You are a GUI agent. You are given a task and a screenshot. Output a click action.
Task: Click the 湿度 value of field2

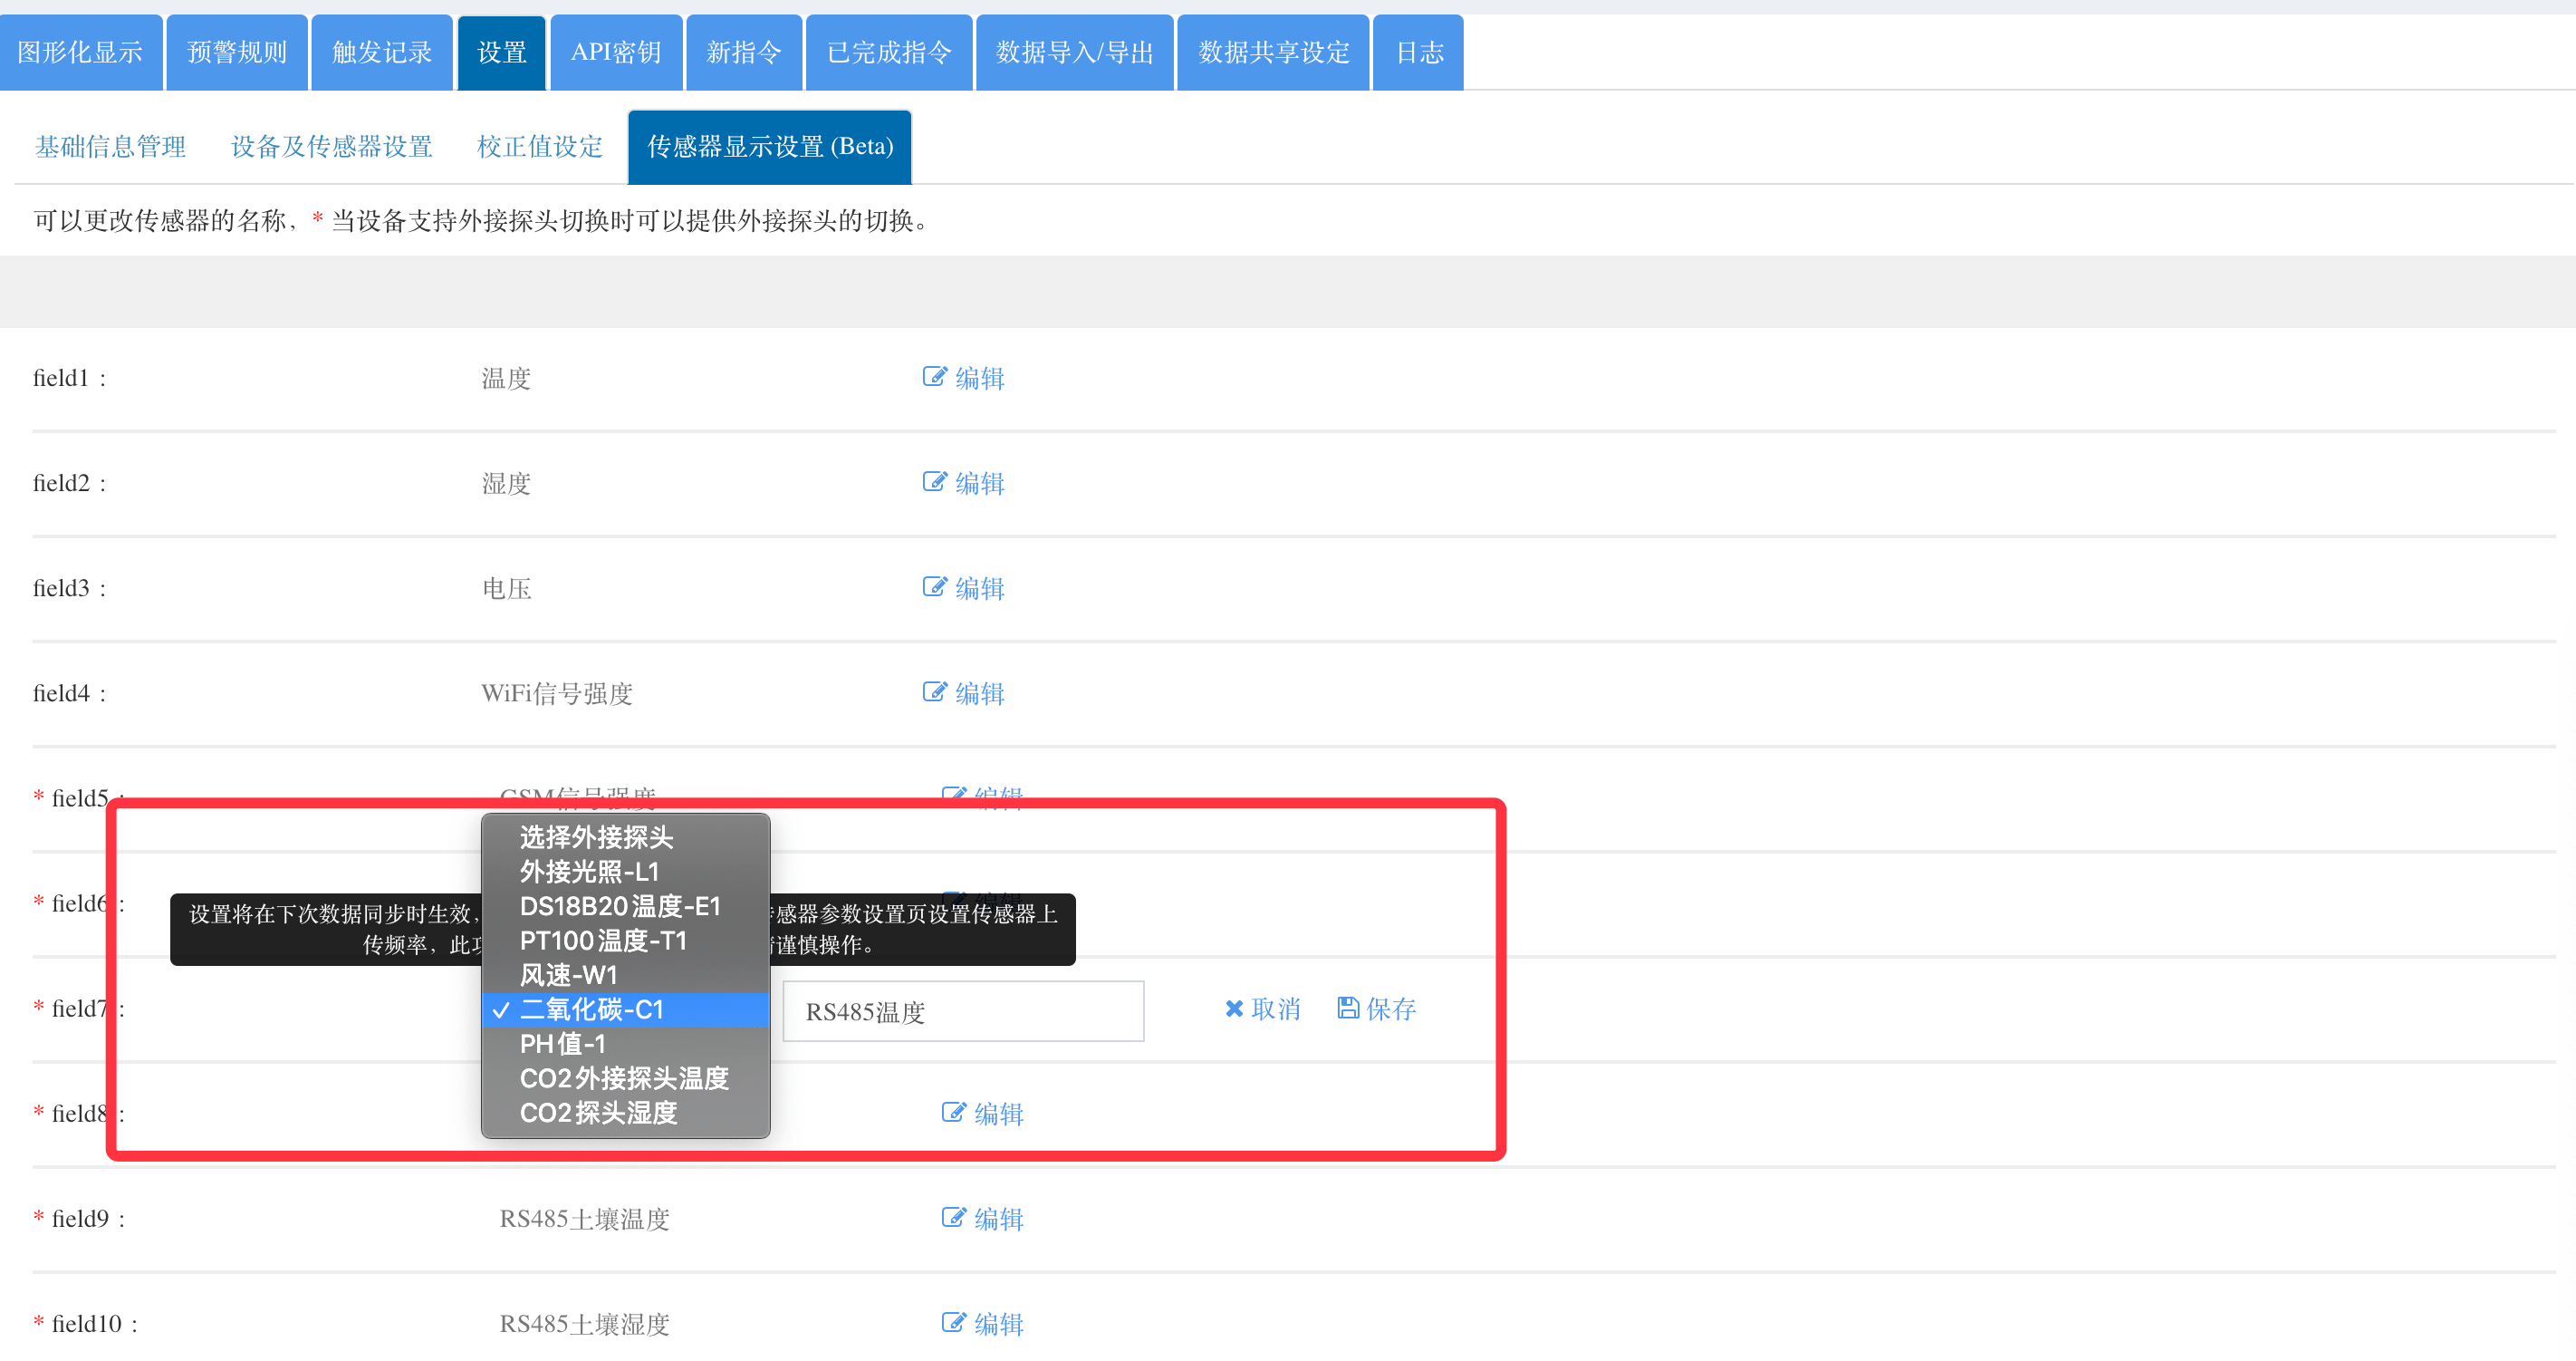pos(506,483)
